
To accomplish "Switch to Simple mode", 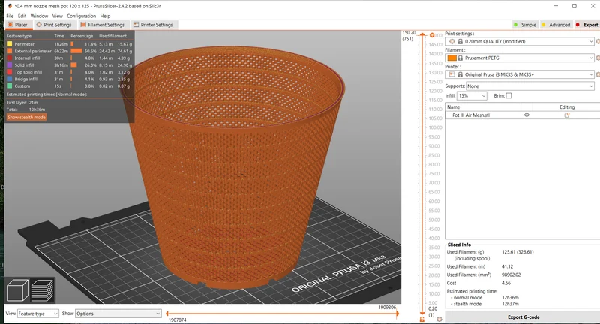I will pos(524,25).
